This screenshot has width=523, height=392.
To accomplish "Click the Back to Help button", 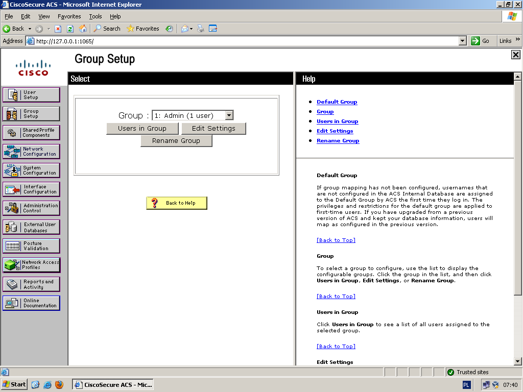I will coord(176,203).
